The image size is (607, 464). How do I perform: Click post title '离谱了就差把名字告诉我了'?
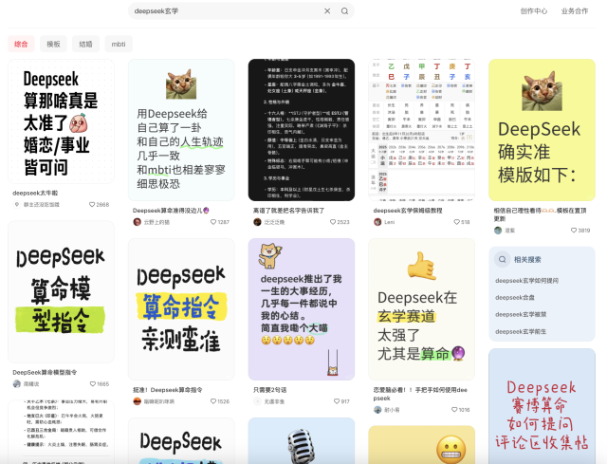288,211
